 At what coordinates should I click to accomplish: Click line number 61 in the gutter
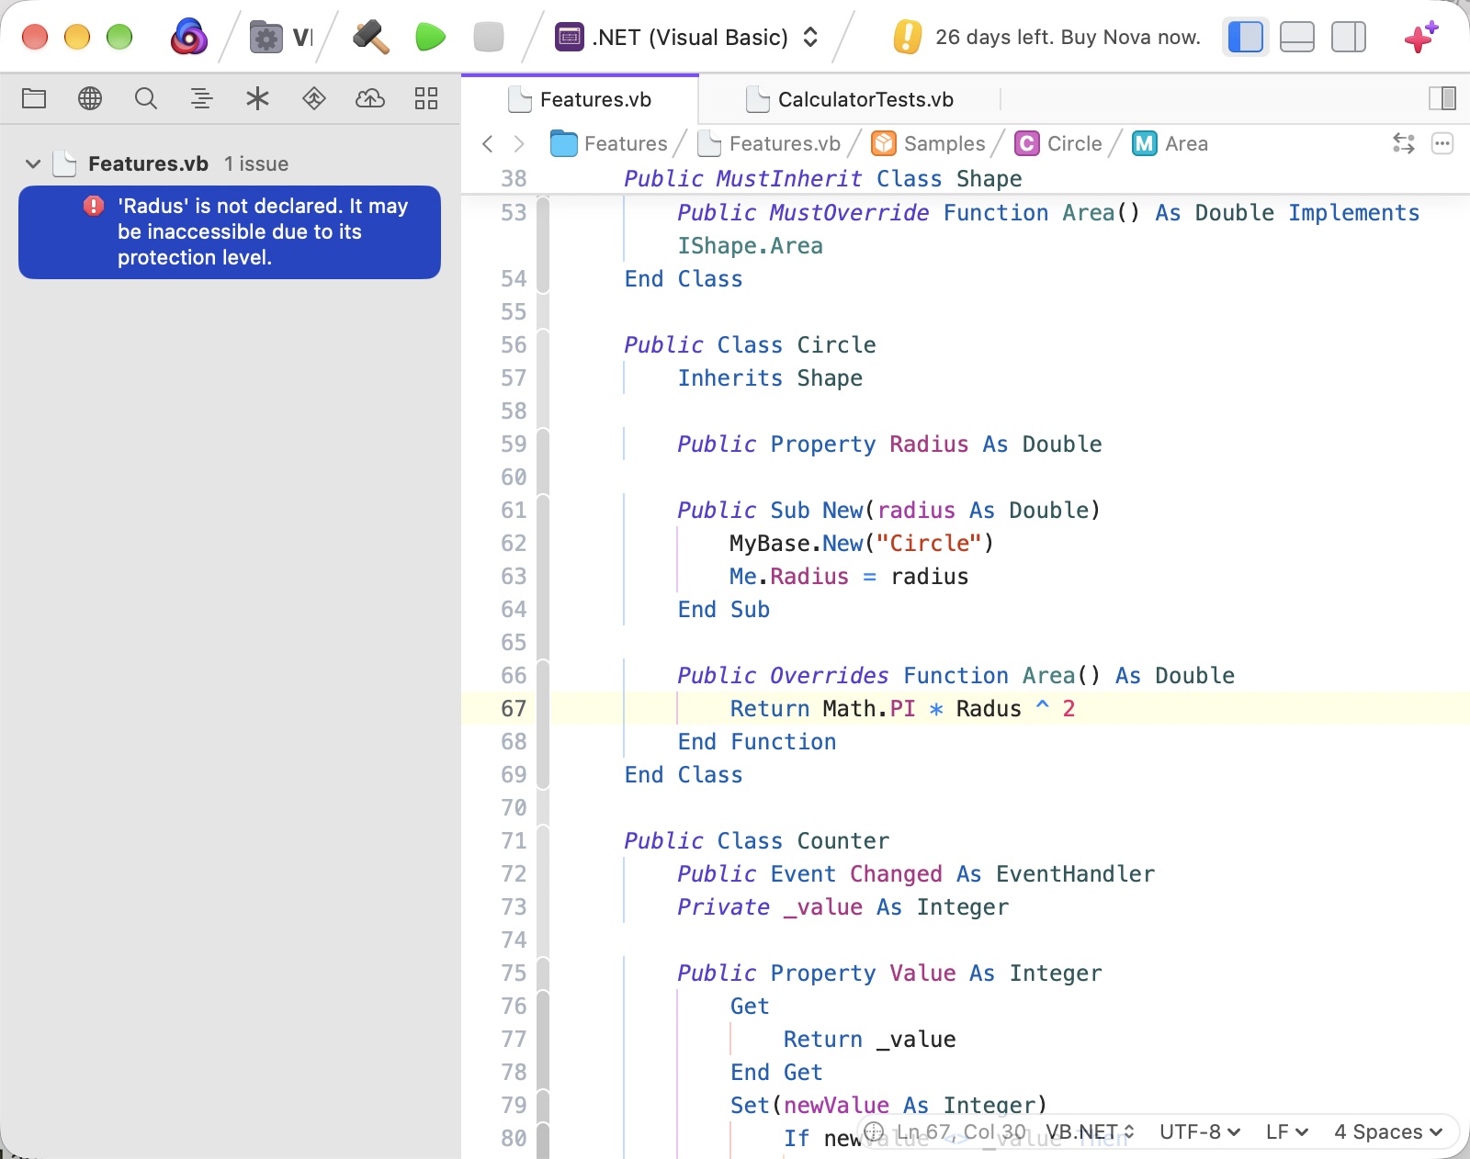514,511
